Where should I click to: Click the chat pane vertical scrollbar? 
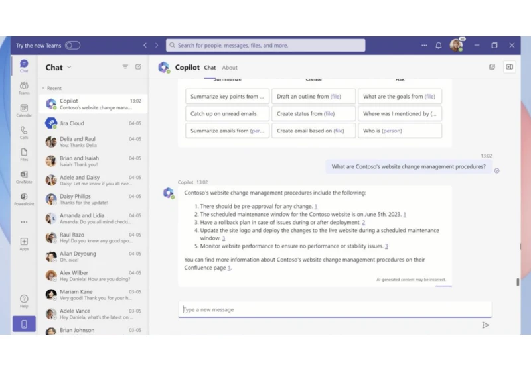point(518,282)
